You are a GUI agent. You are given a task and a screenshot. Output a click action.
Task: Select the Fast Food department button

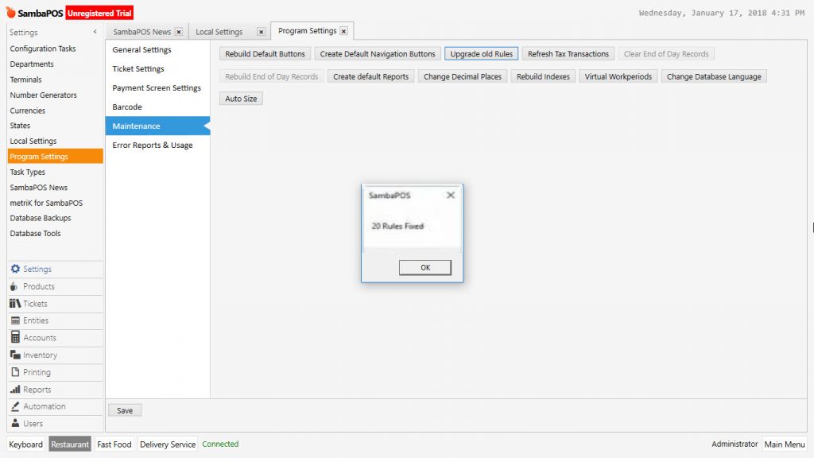click(x=114, y=444)
